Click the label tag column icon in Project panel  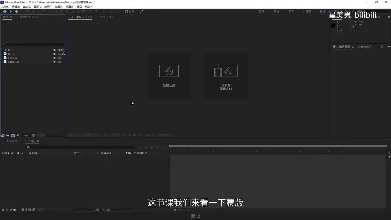(55, 50)
